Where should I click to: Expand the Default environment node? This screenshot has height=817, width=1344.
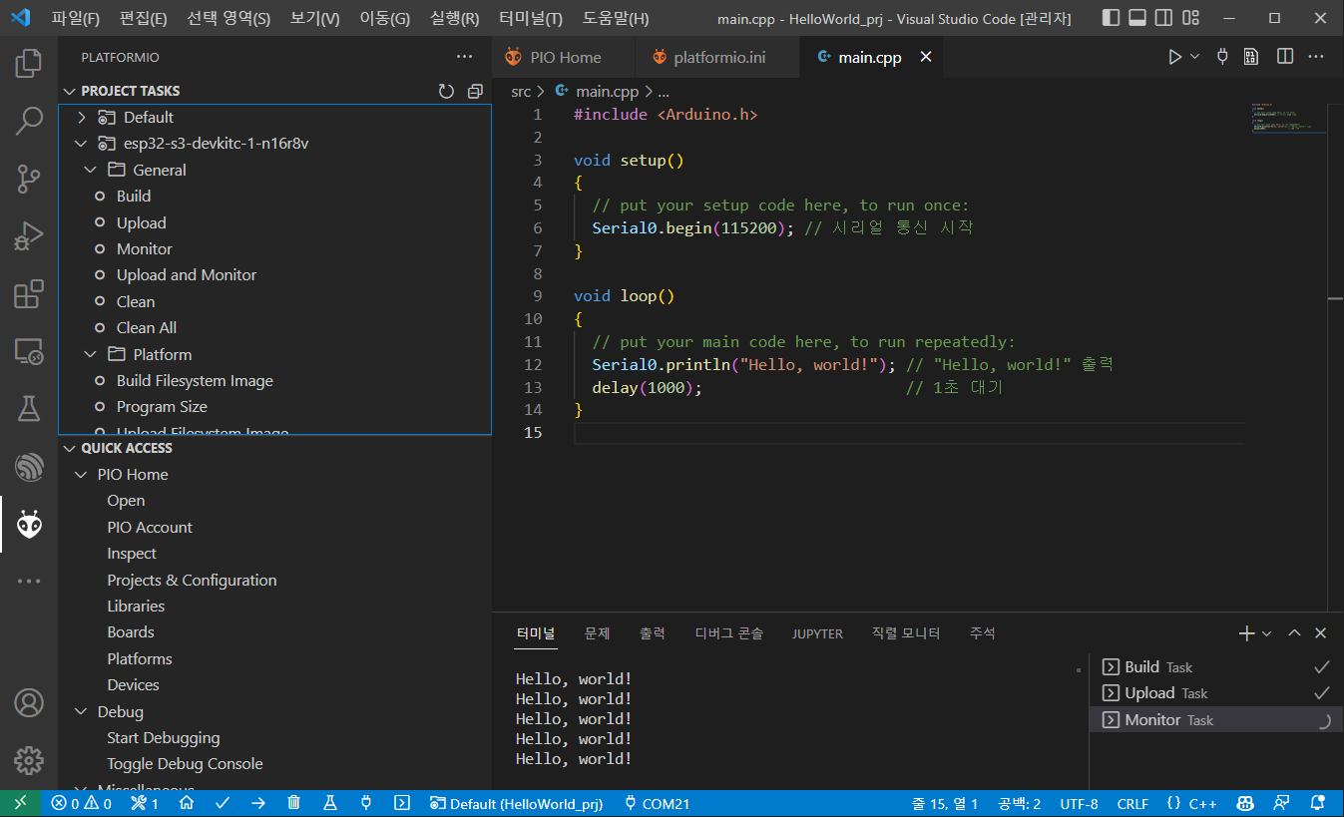point(82,118)
